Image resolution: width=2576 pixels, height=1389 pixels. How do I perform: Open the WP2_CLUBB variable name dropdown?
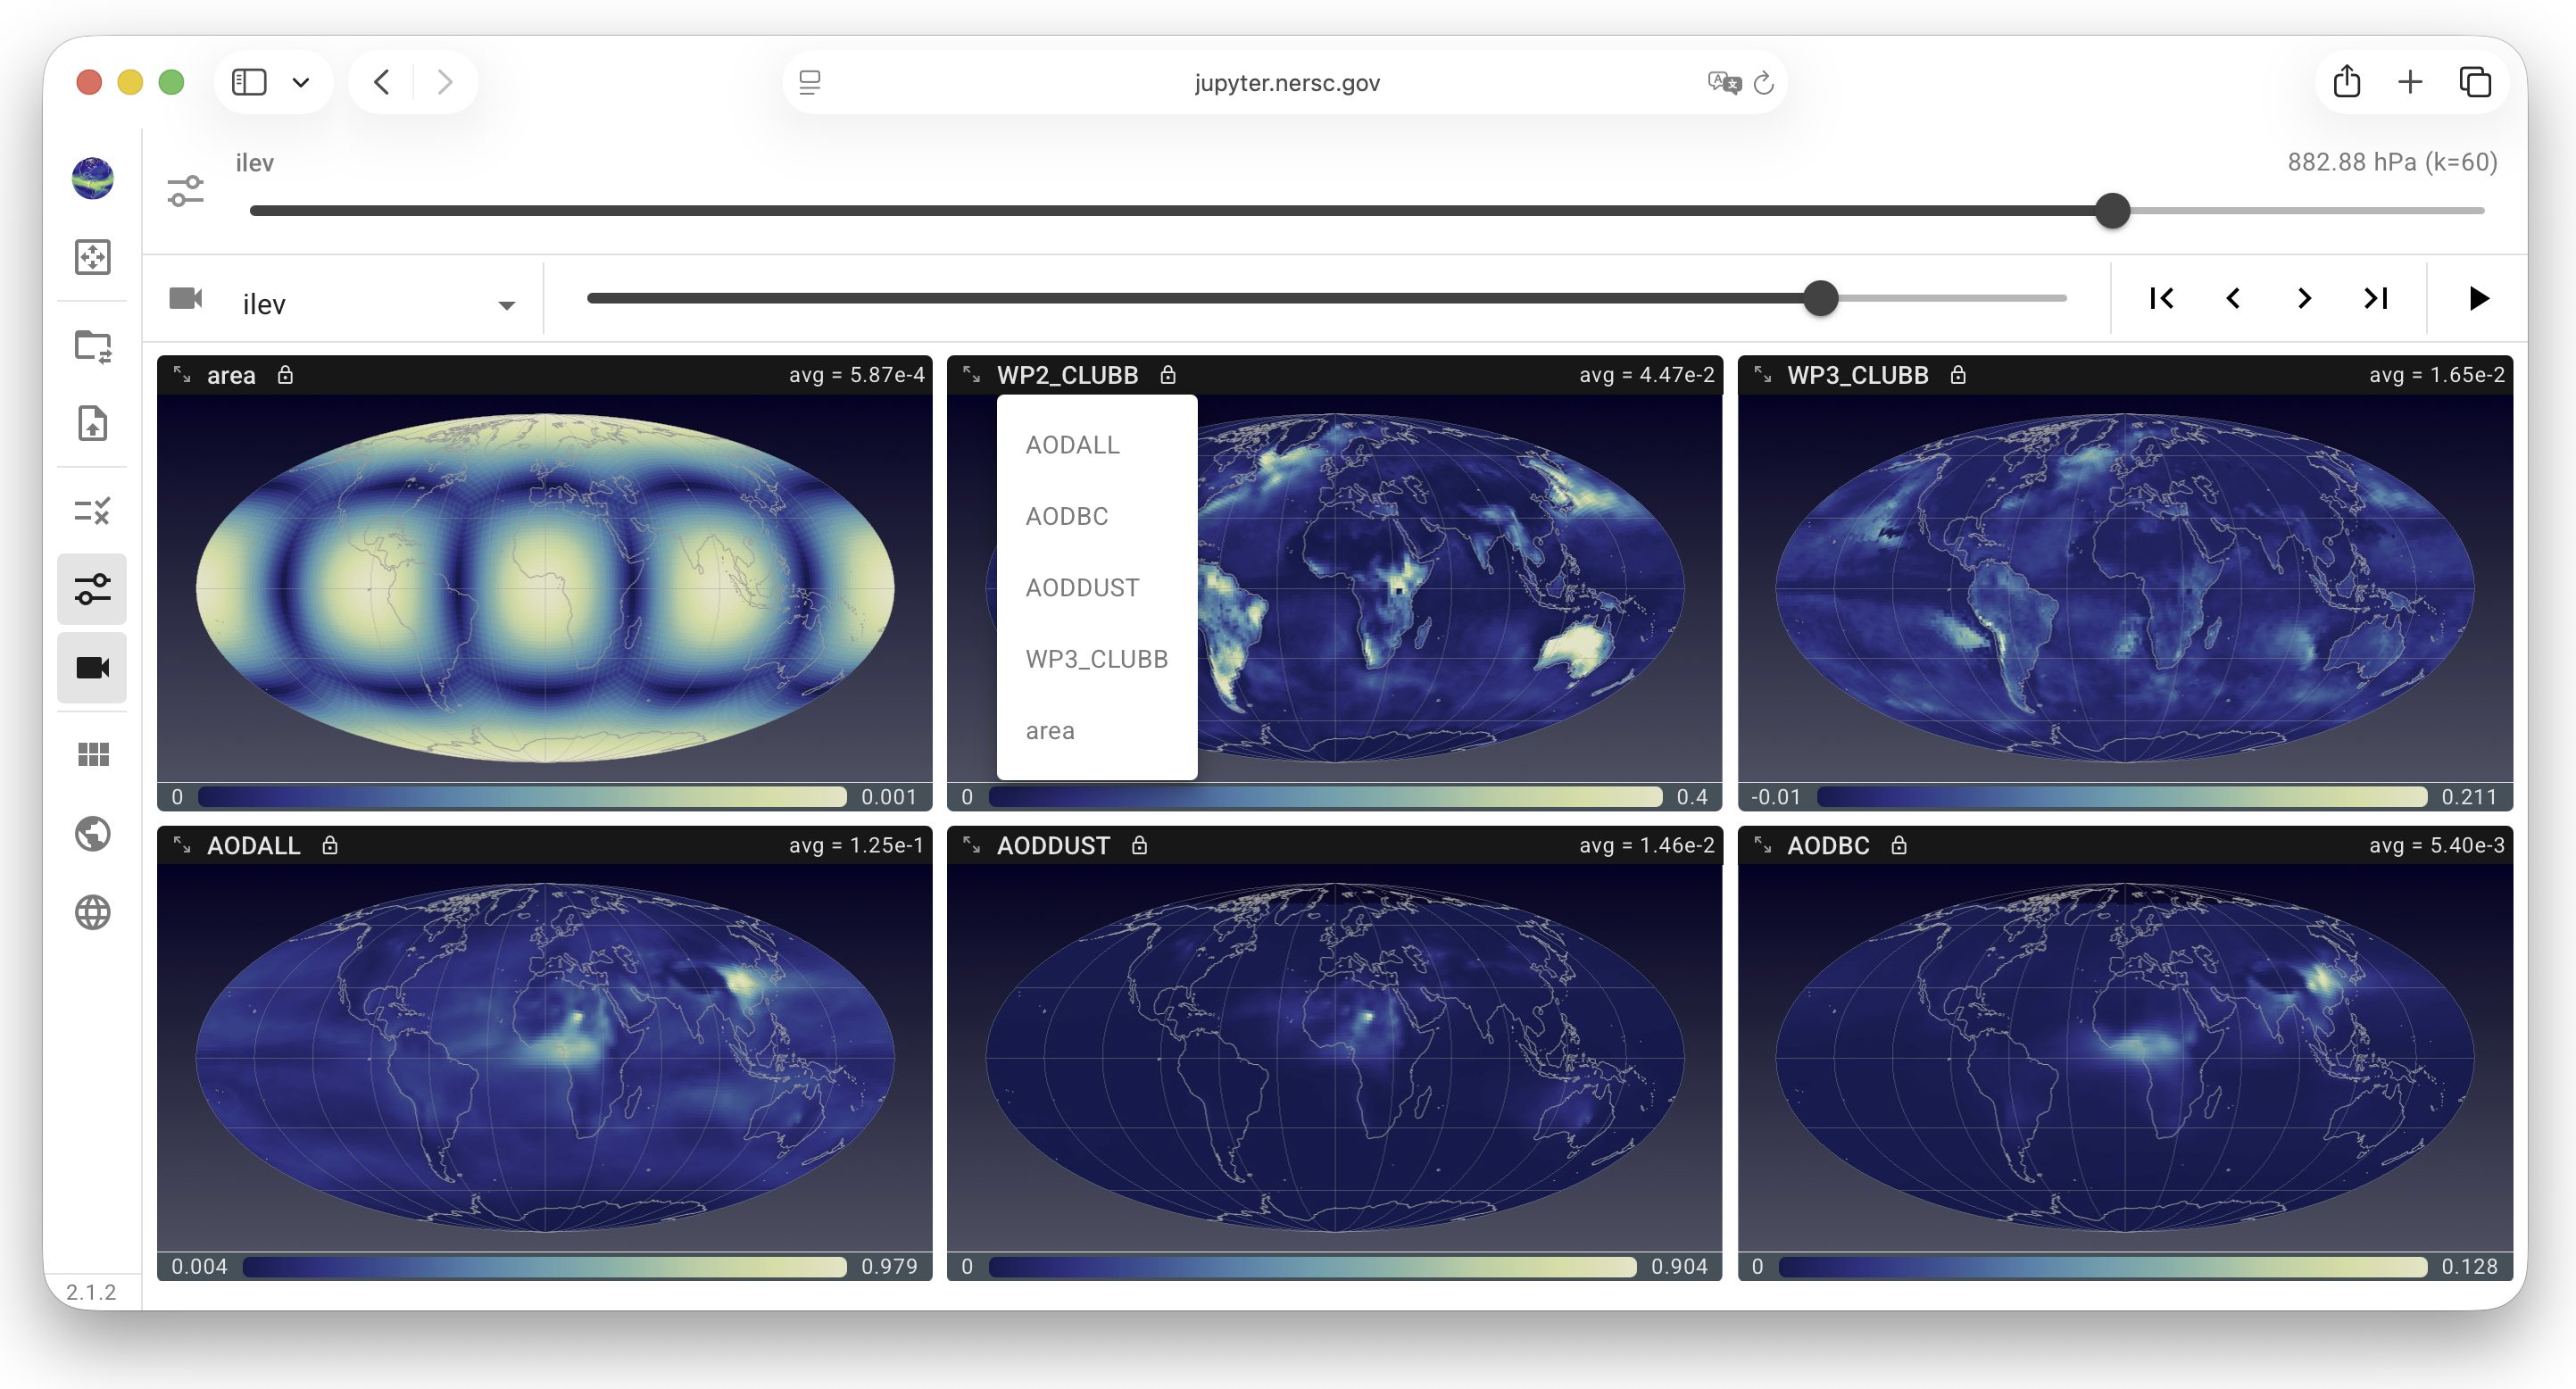[x=1067, y=375]
